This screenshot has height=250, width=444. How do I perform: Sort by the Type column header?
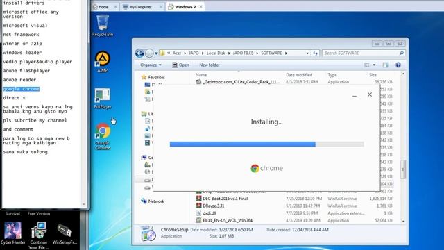(332, 75)
